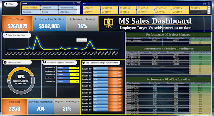
Task: Click New User Registration card showing 704
Action: pyautogui.click(x=41, y=107)
